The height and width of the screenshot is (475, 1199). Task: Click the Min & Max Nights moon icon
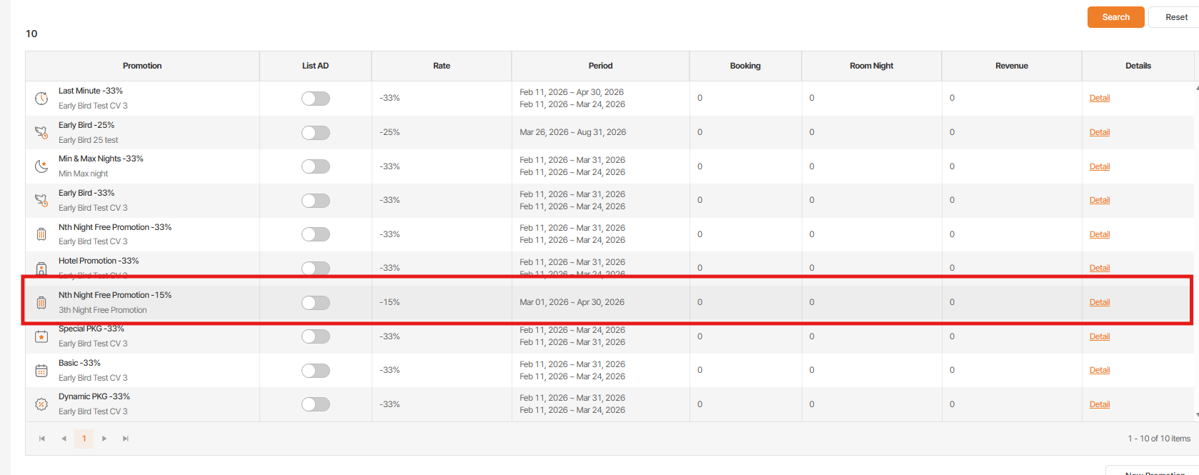41,166
